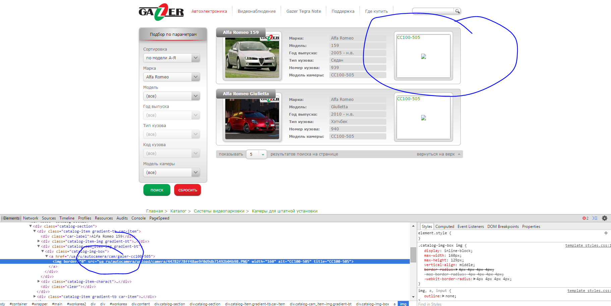Open the Где купить menu item
The image size is (611, 306).
pos(377,11)
